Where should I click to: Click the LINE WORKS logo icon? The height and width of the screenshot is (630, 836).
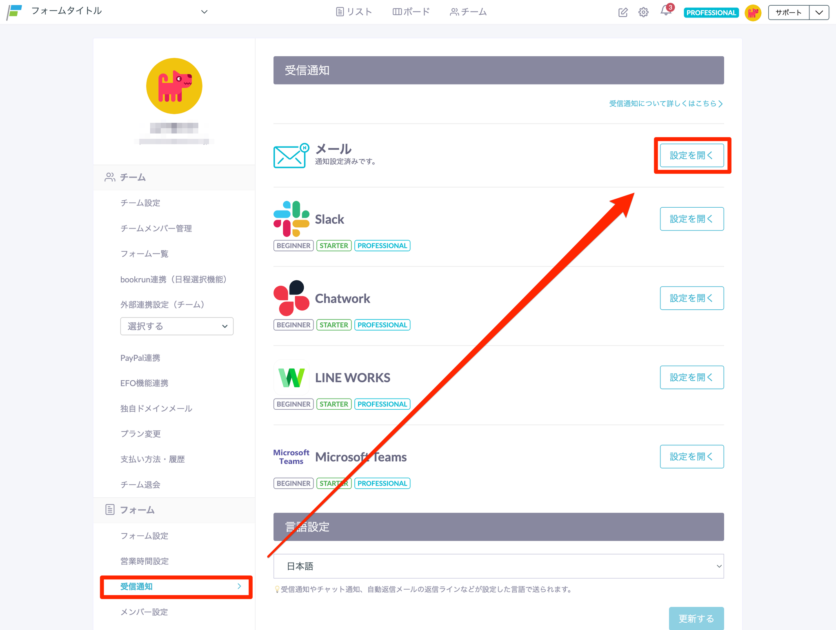coord(291,377)
